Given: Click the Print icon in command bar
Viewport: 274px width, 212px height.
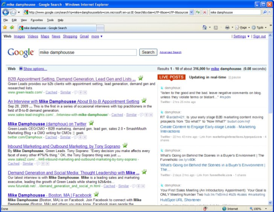Looking at the screenshot, I should 227,27.
